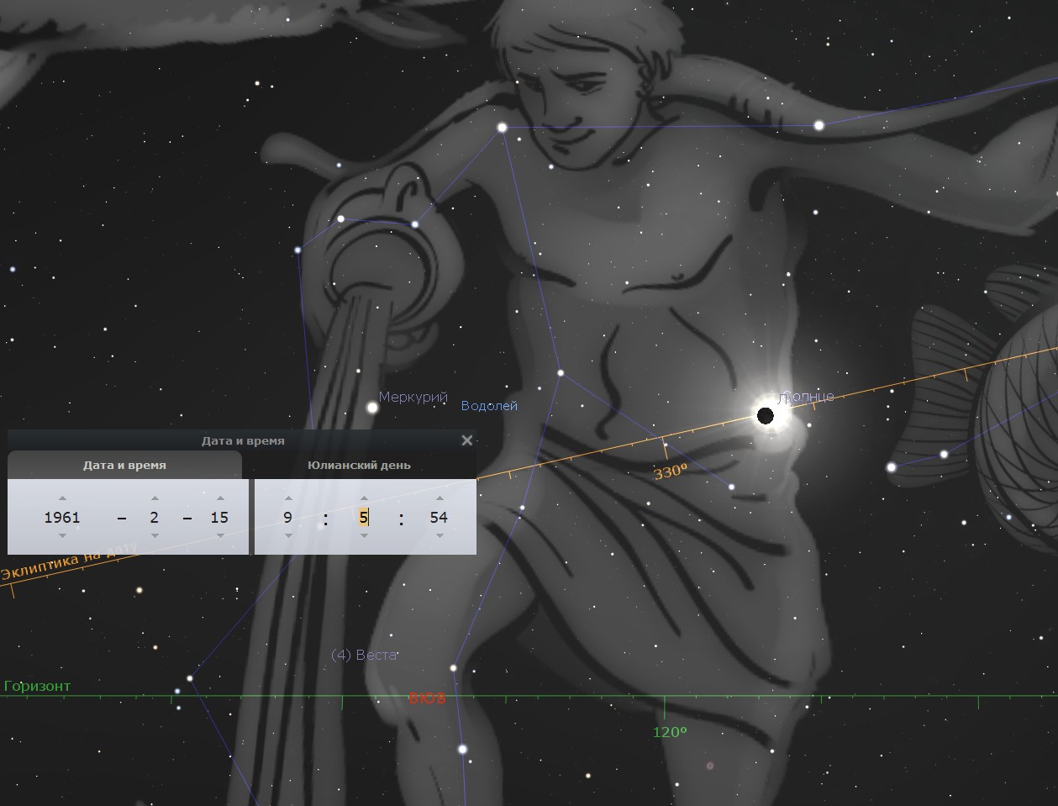
Task: Switch to the Юлианский день tab
Action: [x=359, y=465]
